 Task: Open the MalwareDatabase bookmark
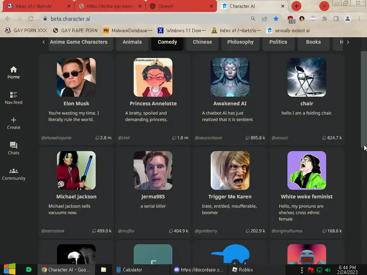pyautogui.click(x=128, y=31)
